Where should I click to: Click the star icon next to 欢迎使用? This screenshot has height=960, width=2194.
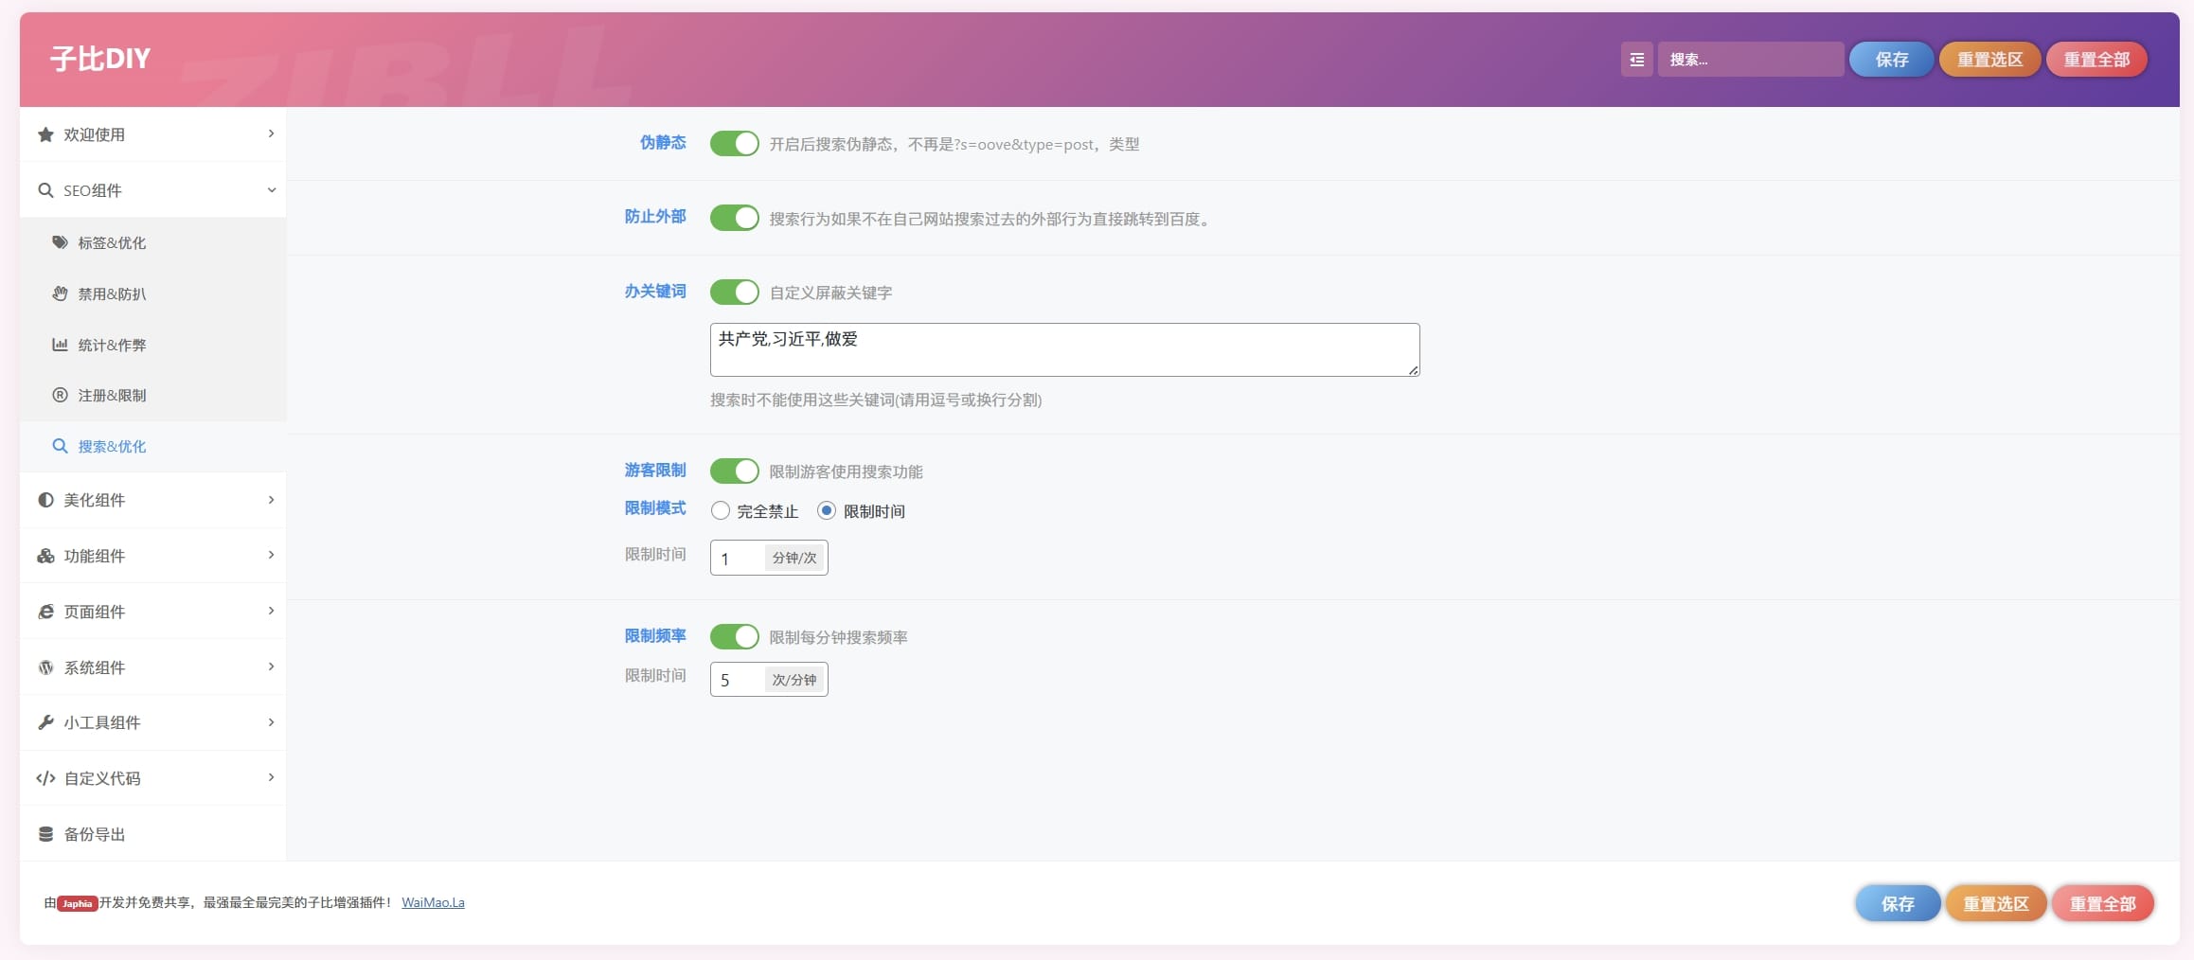(45, 134)
